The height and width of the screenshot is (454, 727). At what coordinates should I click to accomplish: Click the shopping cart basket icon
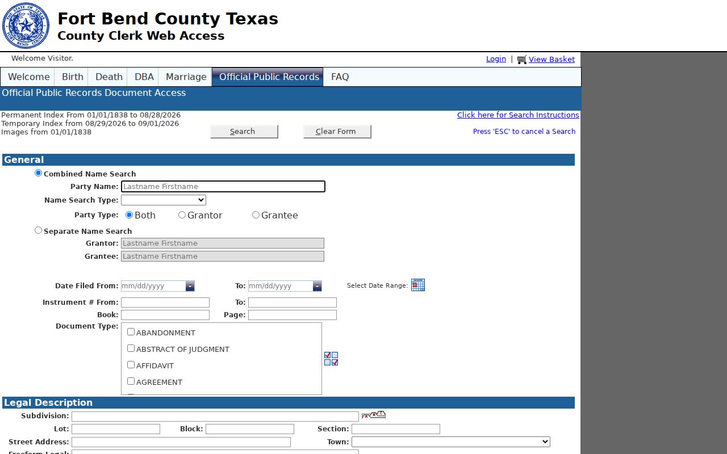tap(521, 60)
